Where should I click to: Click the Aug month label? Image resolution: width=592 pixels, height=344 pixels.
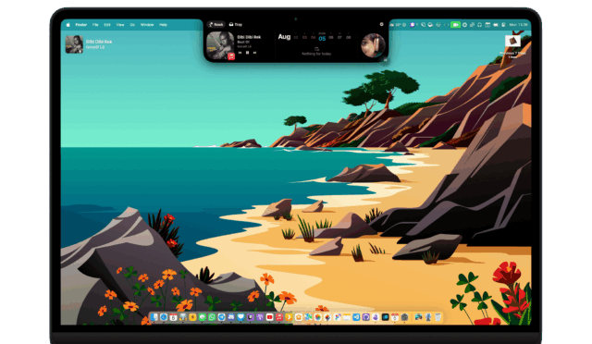(x=284, y=37)
